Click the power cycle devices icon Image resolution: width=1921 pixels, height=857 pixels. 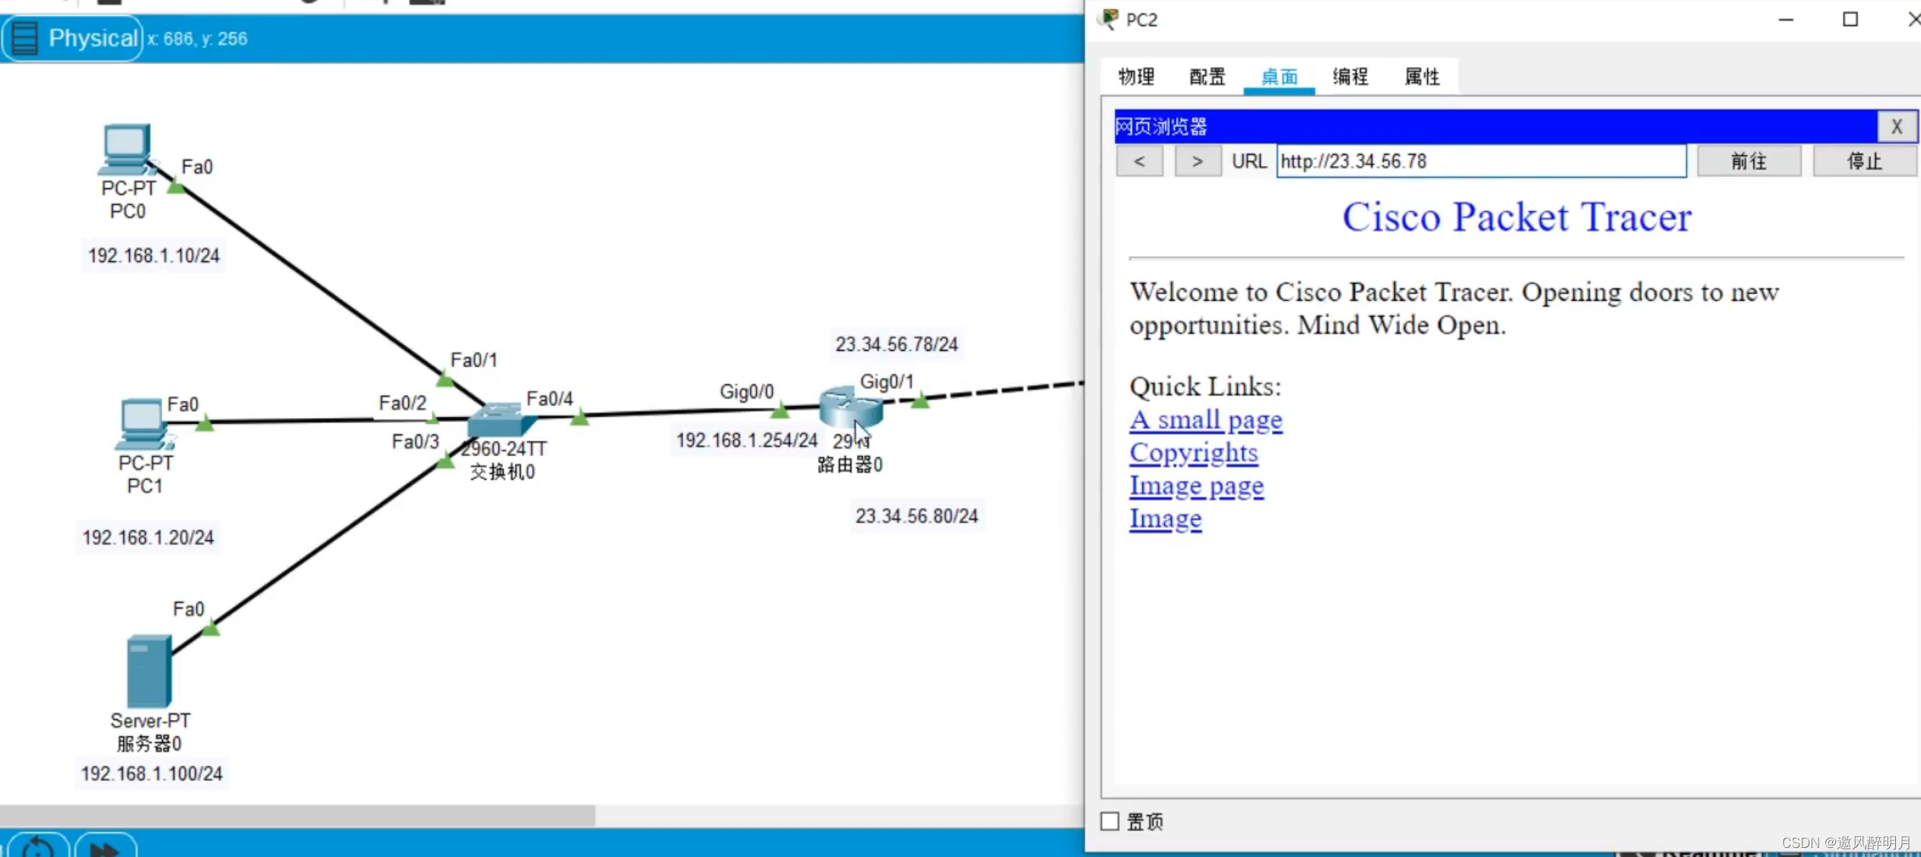coord(38,846)
